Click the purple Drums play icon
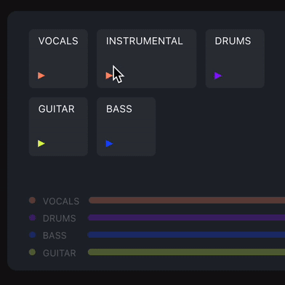Image resolution: width=285 pixels, height=285 pixels. click(218, 76)
